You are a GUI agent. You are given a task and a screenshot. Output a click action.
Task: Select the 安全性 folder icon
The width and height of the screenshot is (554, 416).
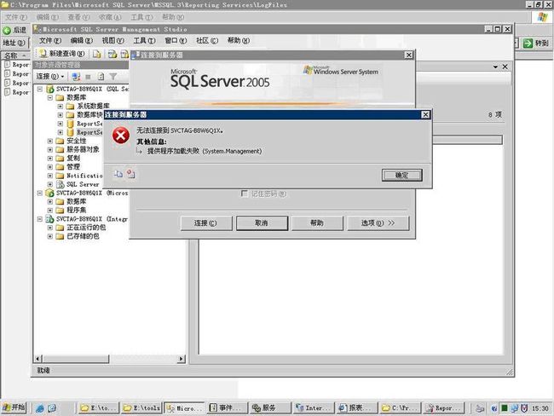tap(60, 141)
